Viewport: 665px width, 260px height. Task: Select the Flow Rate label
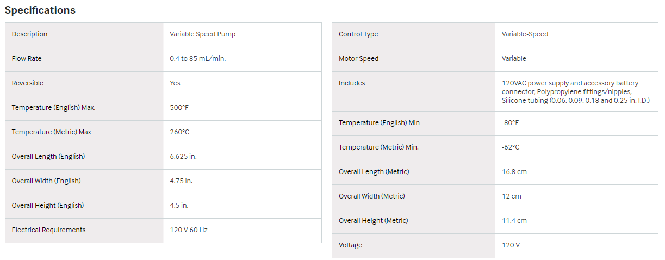pos(27,59)
